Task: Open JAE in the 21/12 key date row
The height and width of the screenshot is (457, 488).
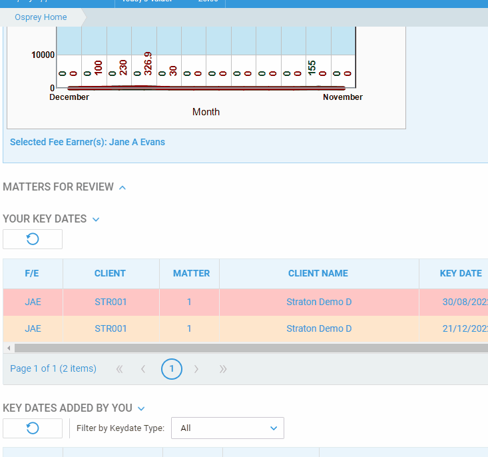Action: 33,328
